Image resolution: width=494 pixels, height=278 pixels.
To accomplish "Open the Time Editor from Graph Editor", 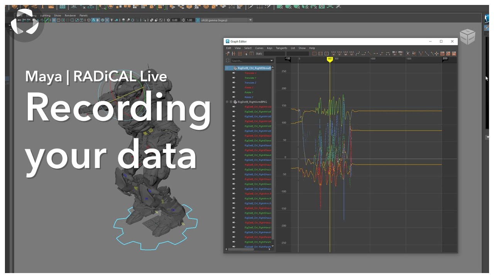I will [454, 53].
